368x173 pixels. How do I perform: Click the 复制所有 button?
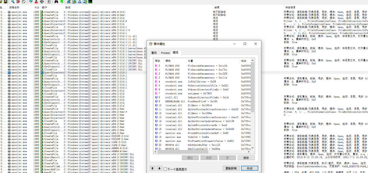(x=231, y=168)
